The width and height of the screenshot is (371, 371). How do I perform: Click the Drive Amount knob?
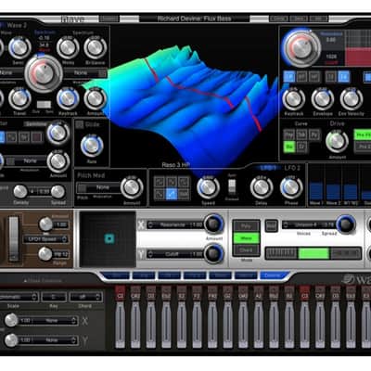337,141
